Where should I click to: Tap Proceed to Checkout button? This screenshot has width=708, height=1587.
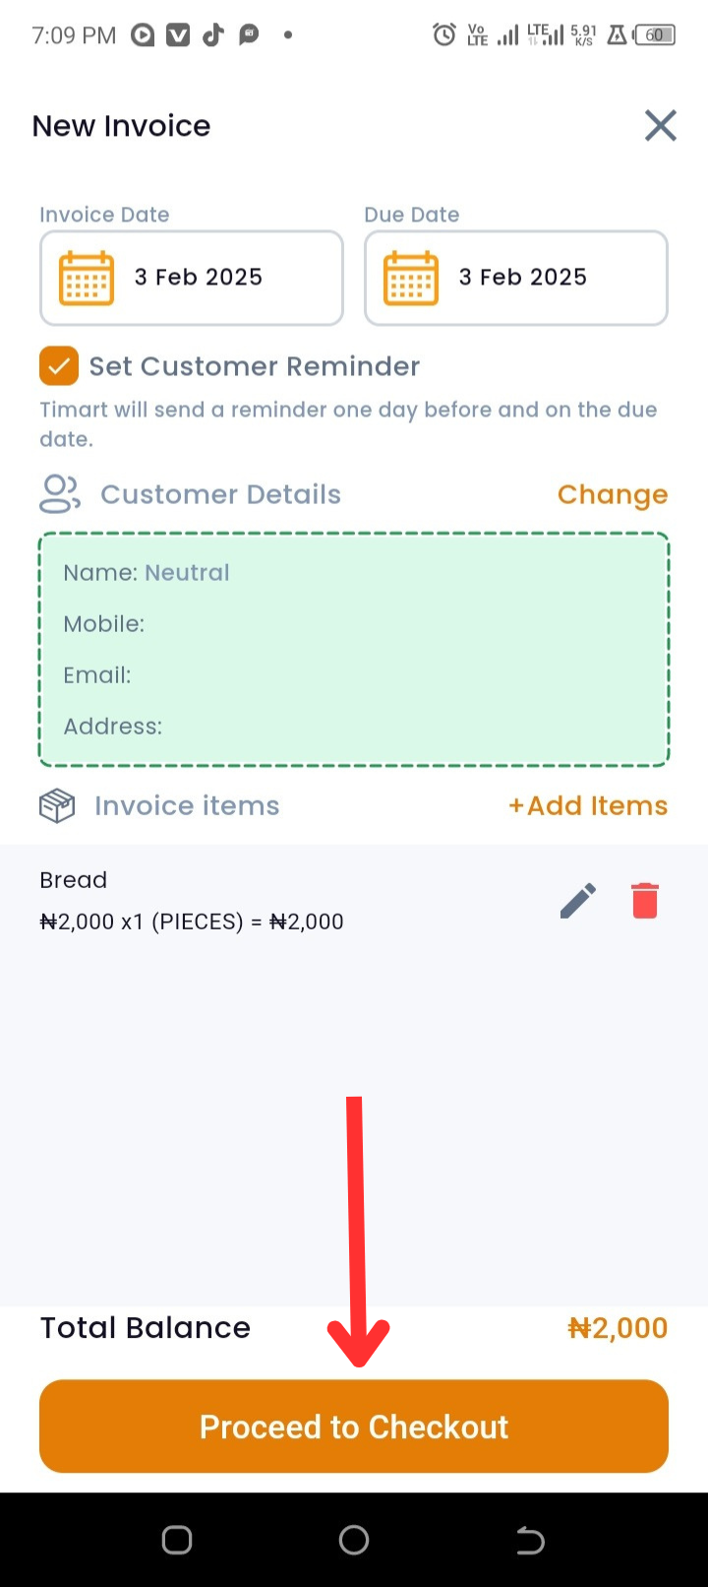(x=354, y=1427)
